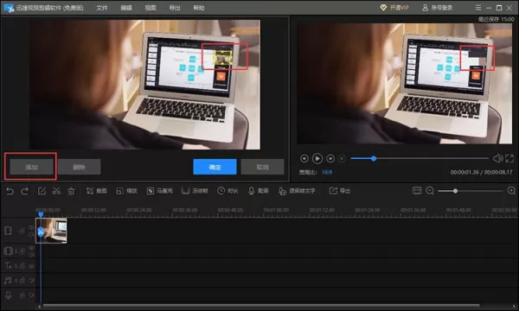Play the preview video
519x311 pixels.
[317, 159]
